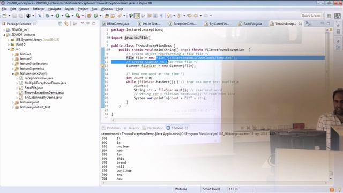Click the Save All toolbar icon
Image resolution: width=343 pixels, height=193 pixels.
(x=20, y=16)
